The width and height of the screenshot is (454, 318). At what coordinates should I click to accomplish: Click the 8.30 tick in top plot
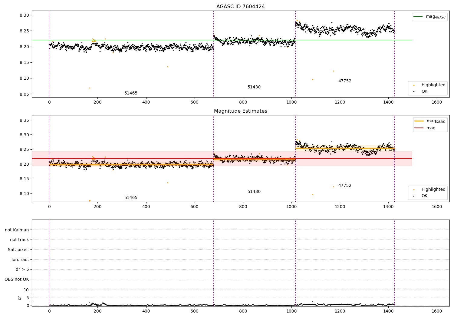24,15
